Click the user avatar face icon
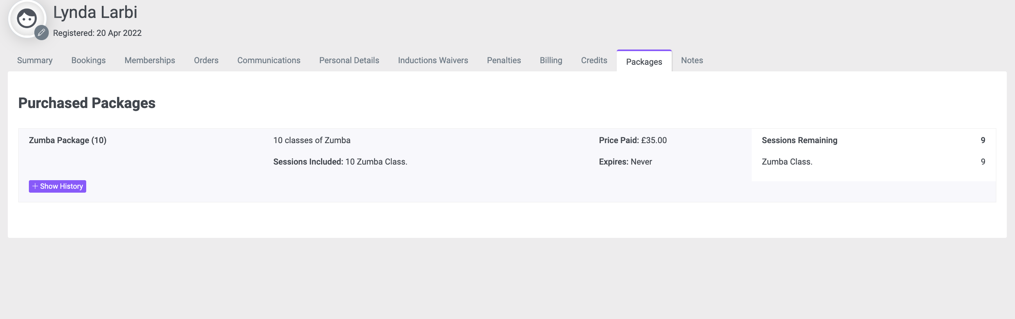Image resolution: width=1015 pixels, height=319 pixels. click(27, 18)
